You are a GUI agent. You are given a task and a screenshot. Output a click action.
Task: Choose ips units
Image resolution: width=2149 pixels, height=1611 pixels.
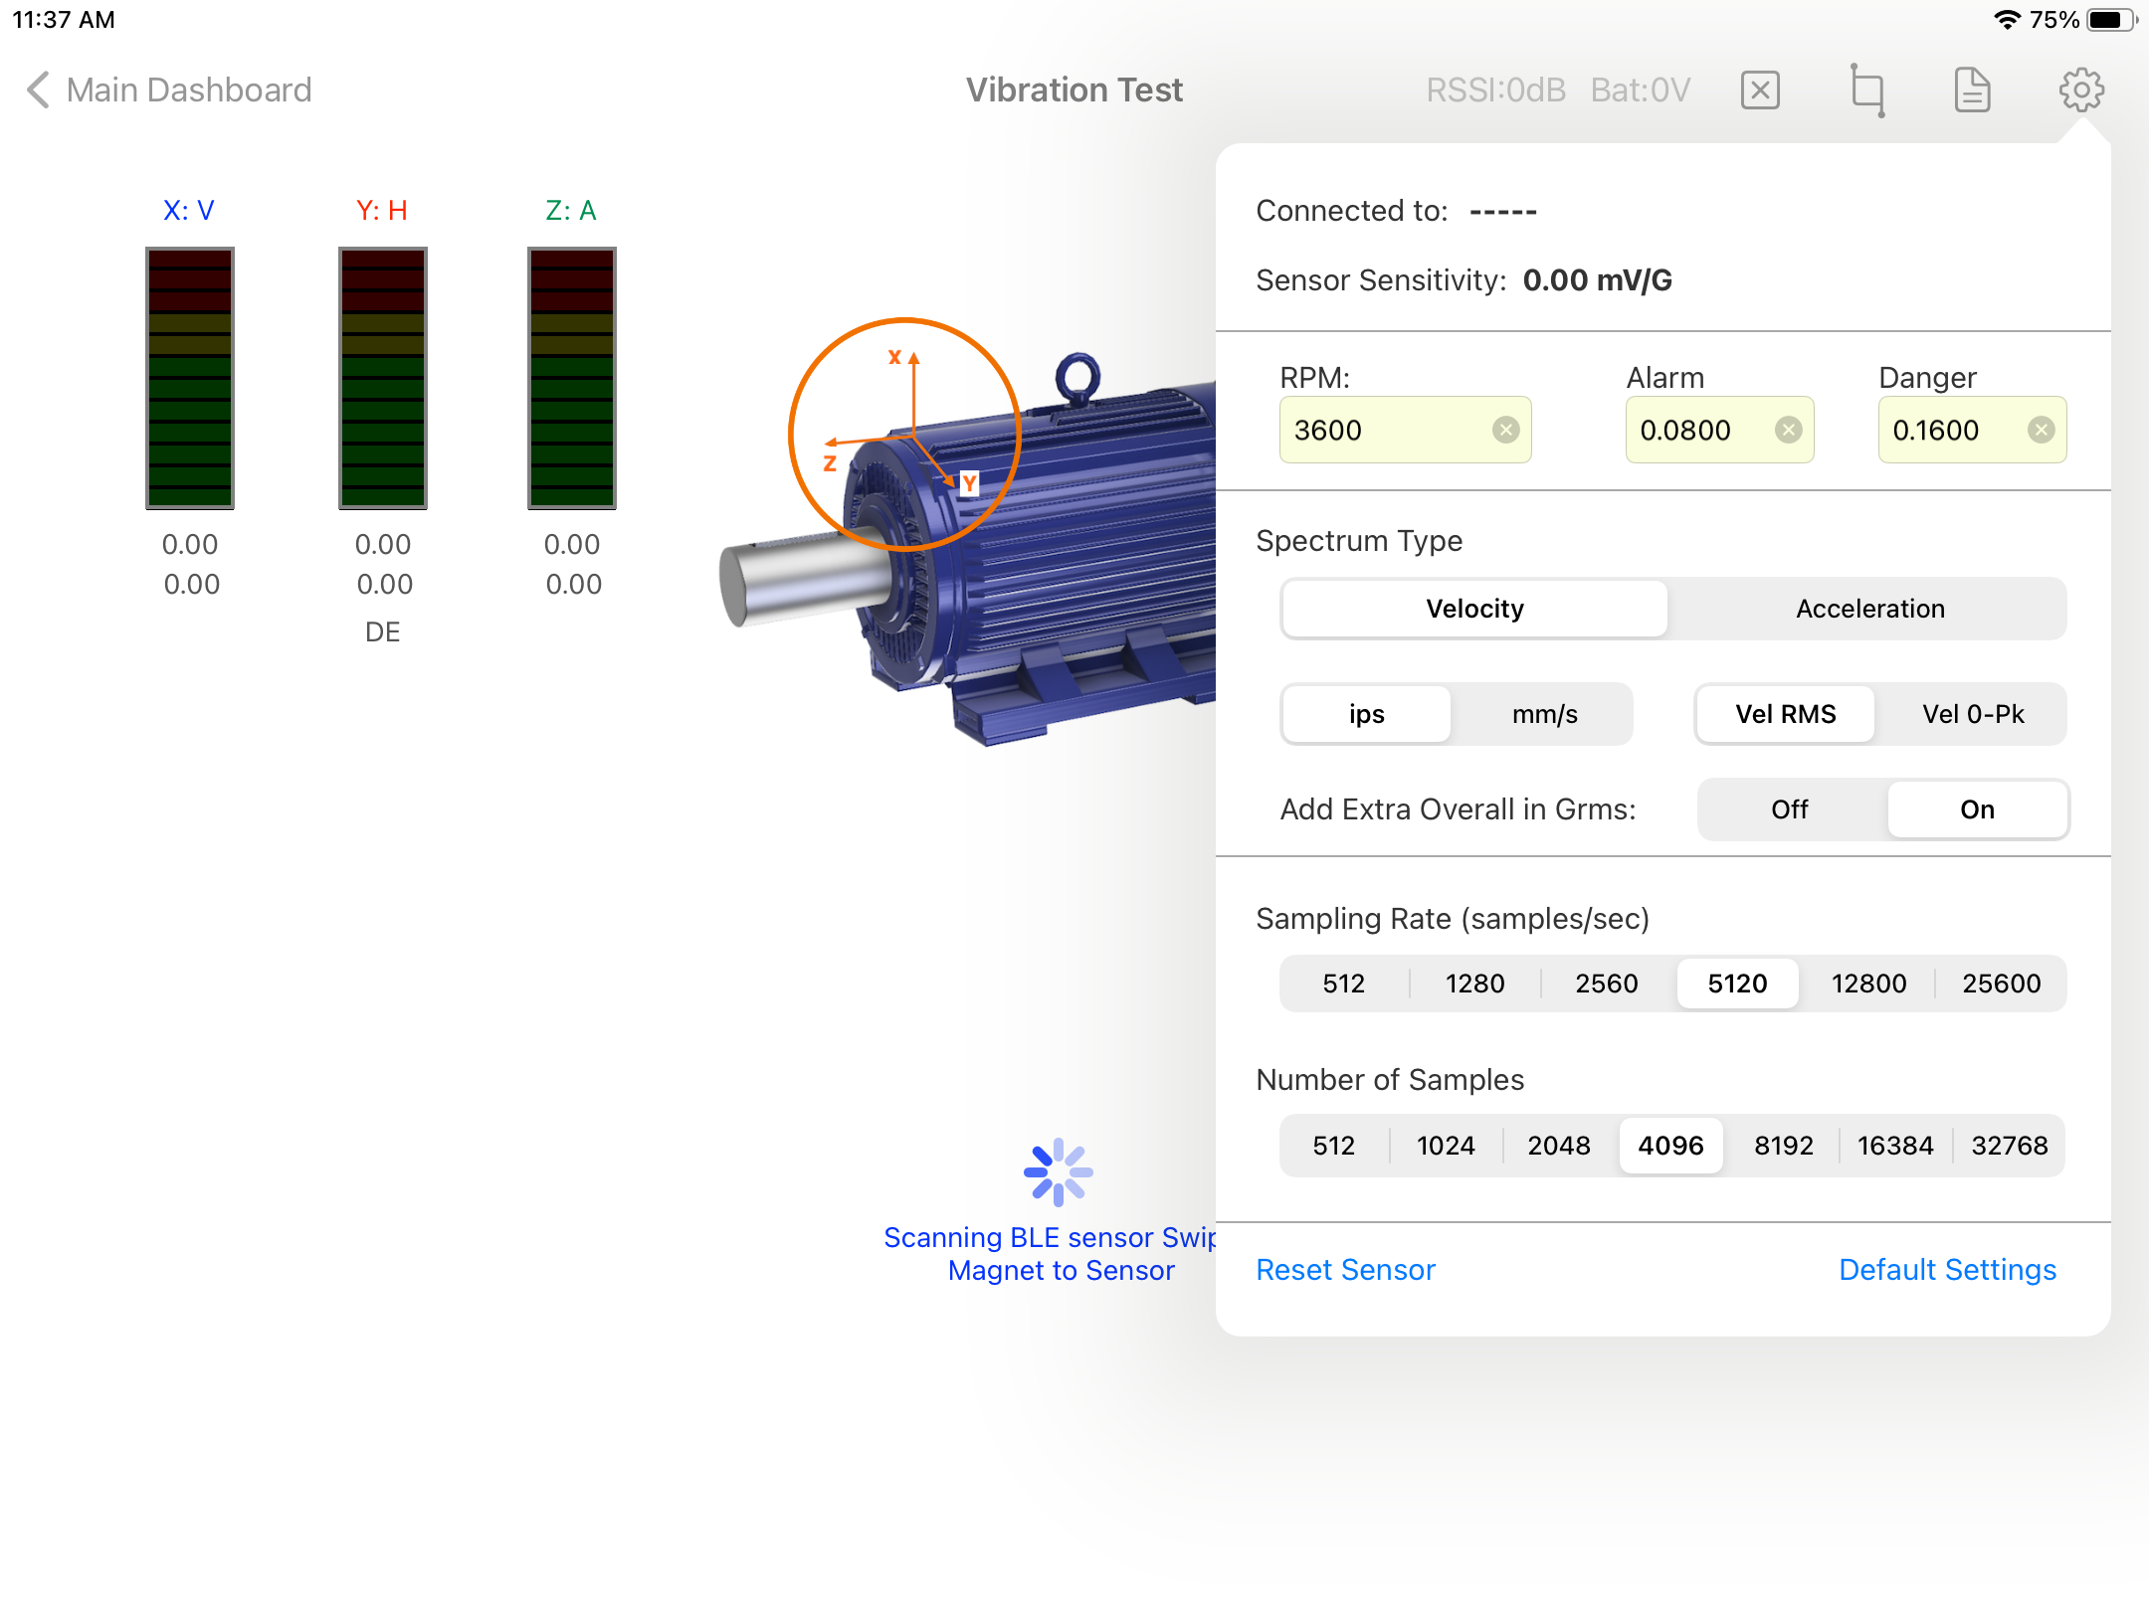1366,714
